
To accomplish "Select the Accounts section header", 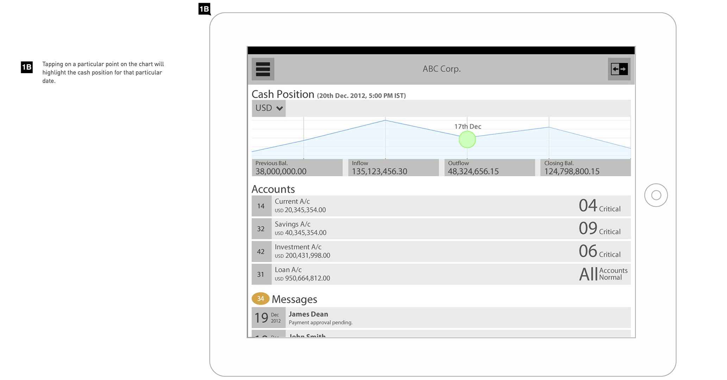I will (273, 189).
